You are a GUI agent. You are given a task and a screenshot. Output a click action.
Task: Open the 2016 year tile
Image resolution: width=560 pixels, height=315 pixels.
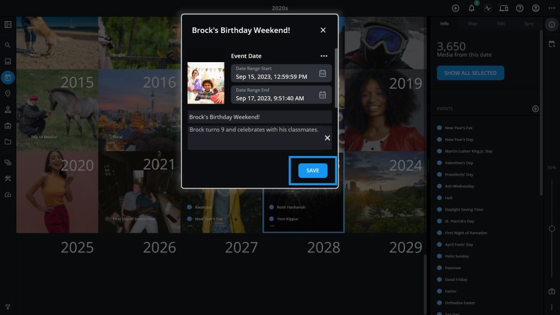click(x=139, y=110)
